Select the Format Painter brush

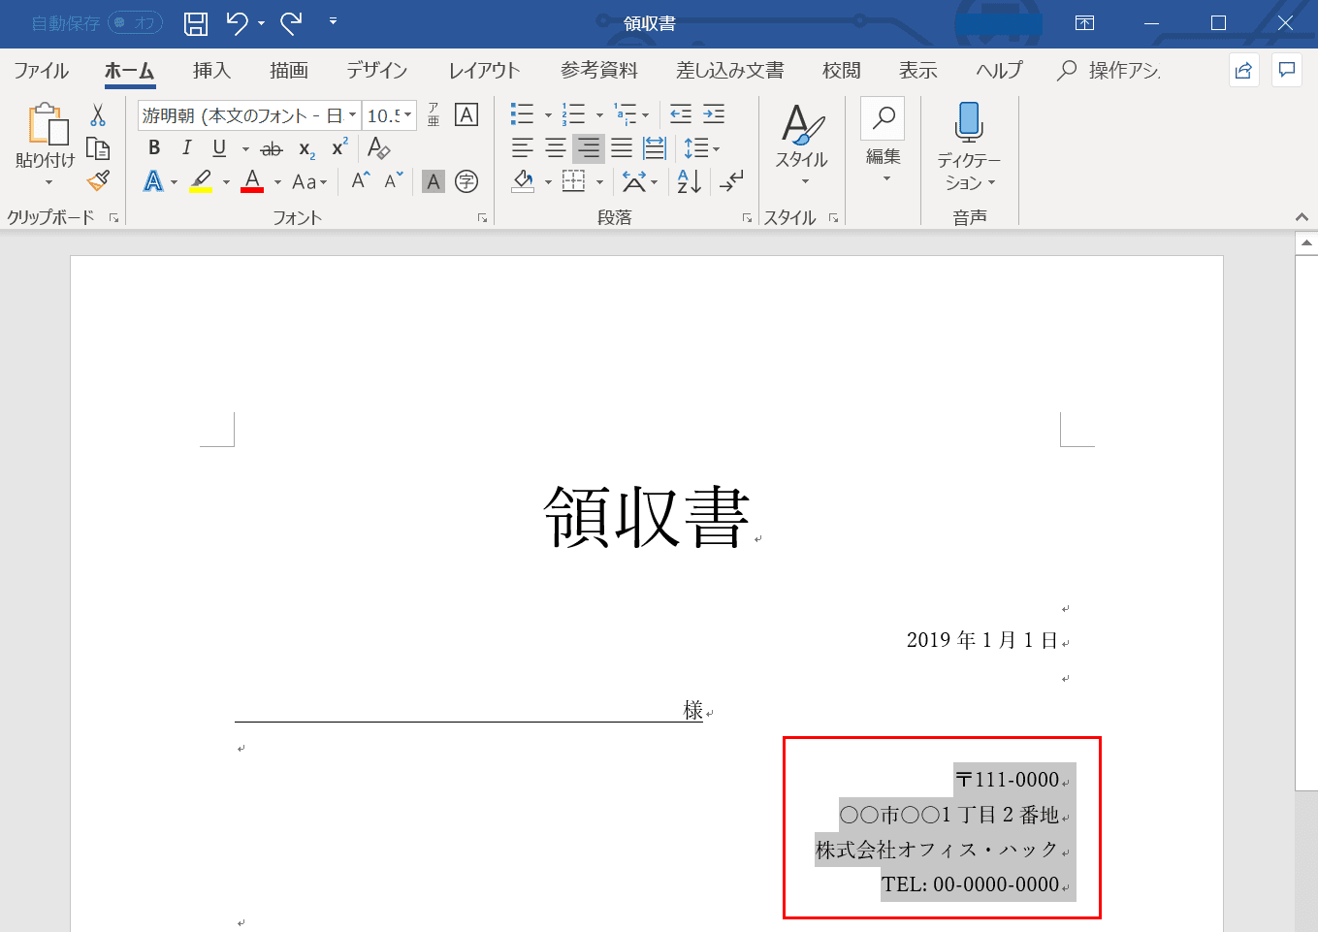coord(98,179)
